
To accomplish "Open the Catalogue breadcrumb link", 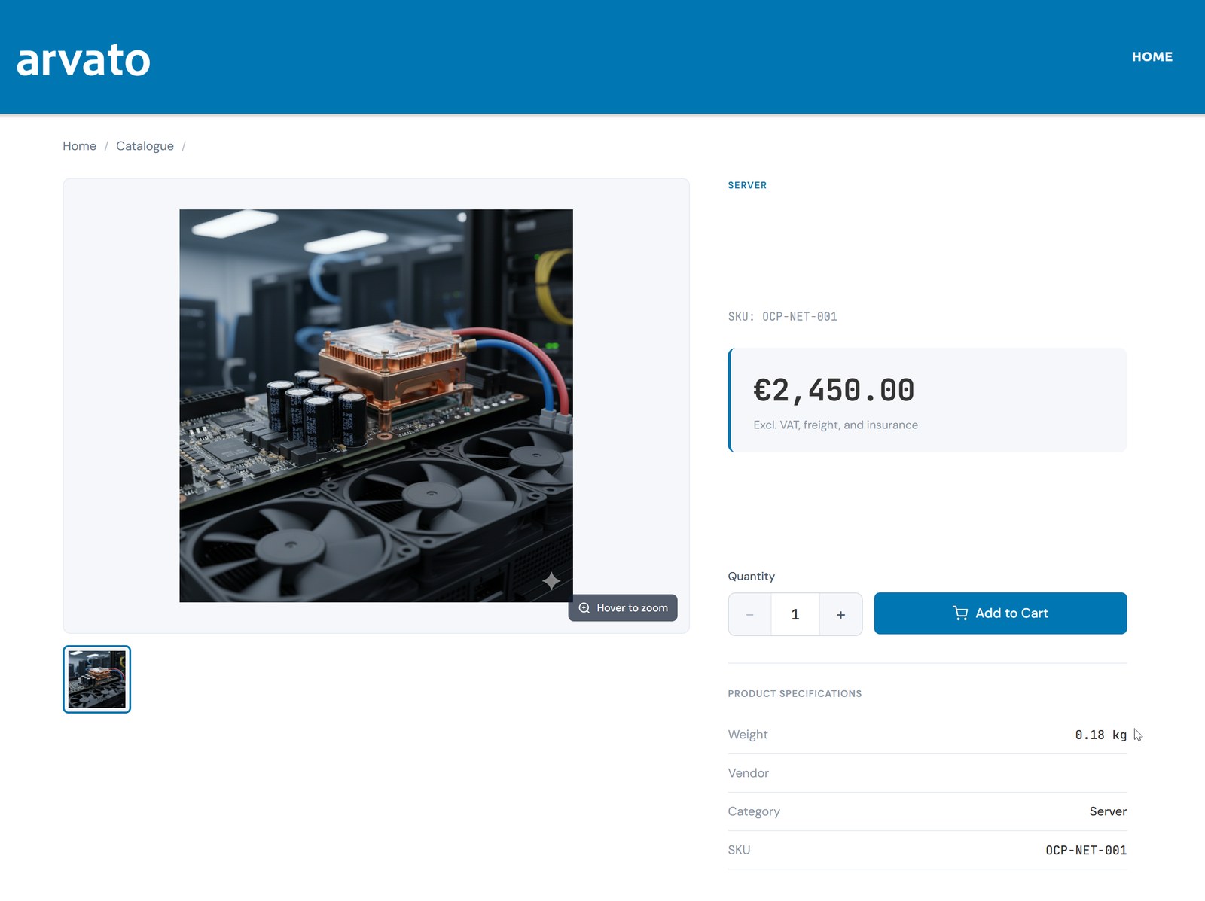I will point(145,146).
